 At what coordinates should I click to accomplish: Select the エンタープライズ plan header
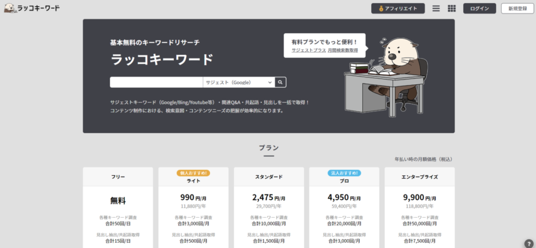[x=420, y=177]
